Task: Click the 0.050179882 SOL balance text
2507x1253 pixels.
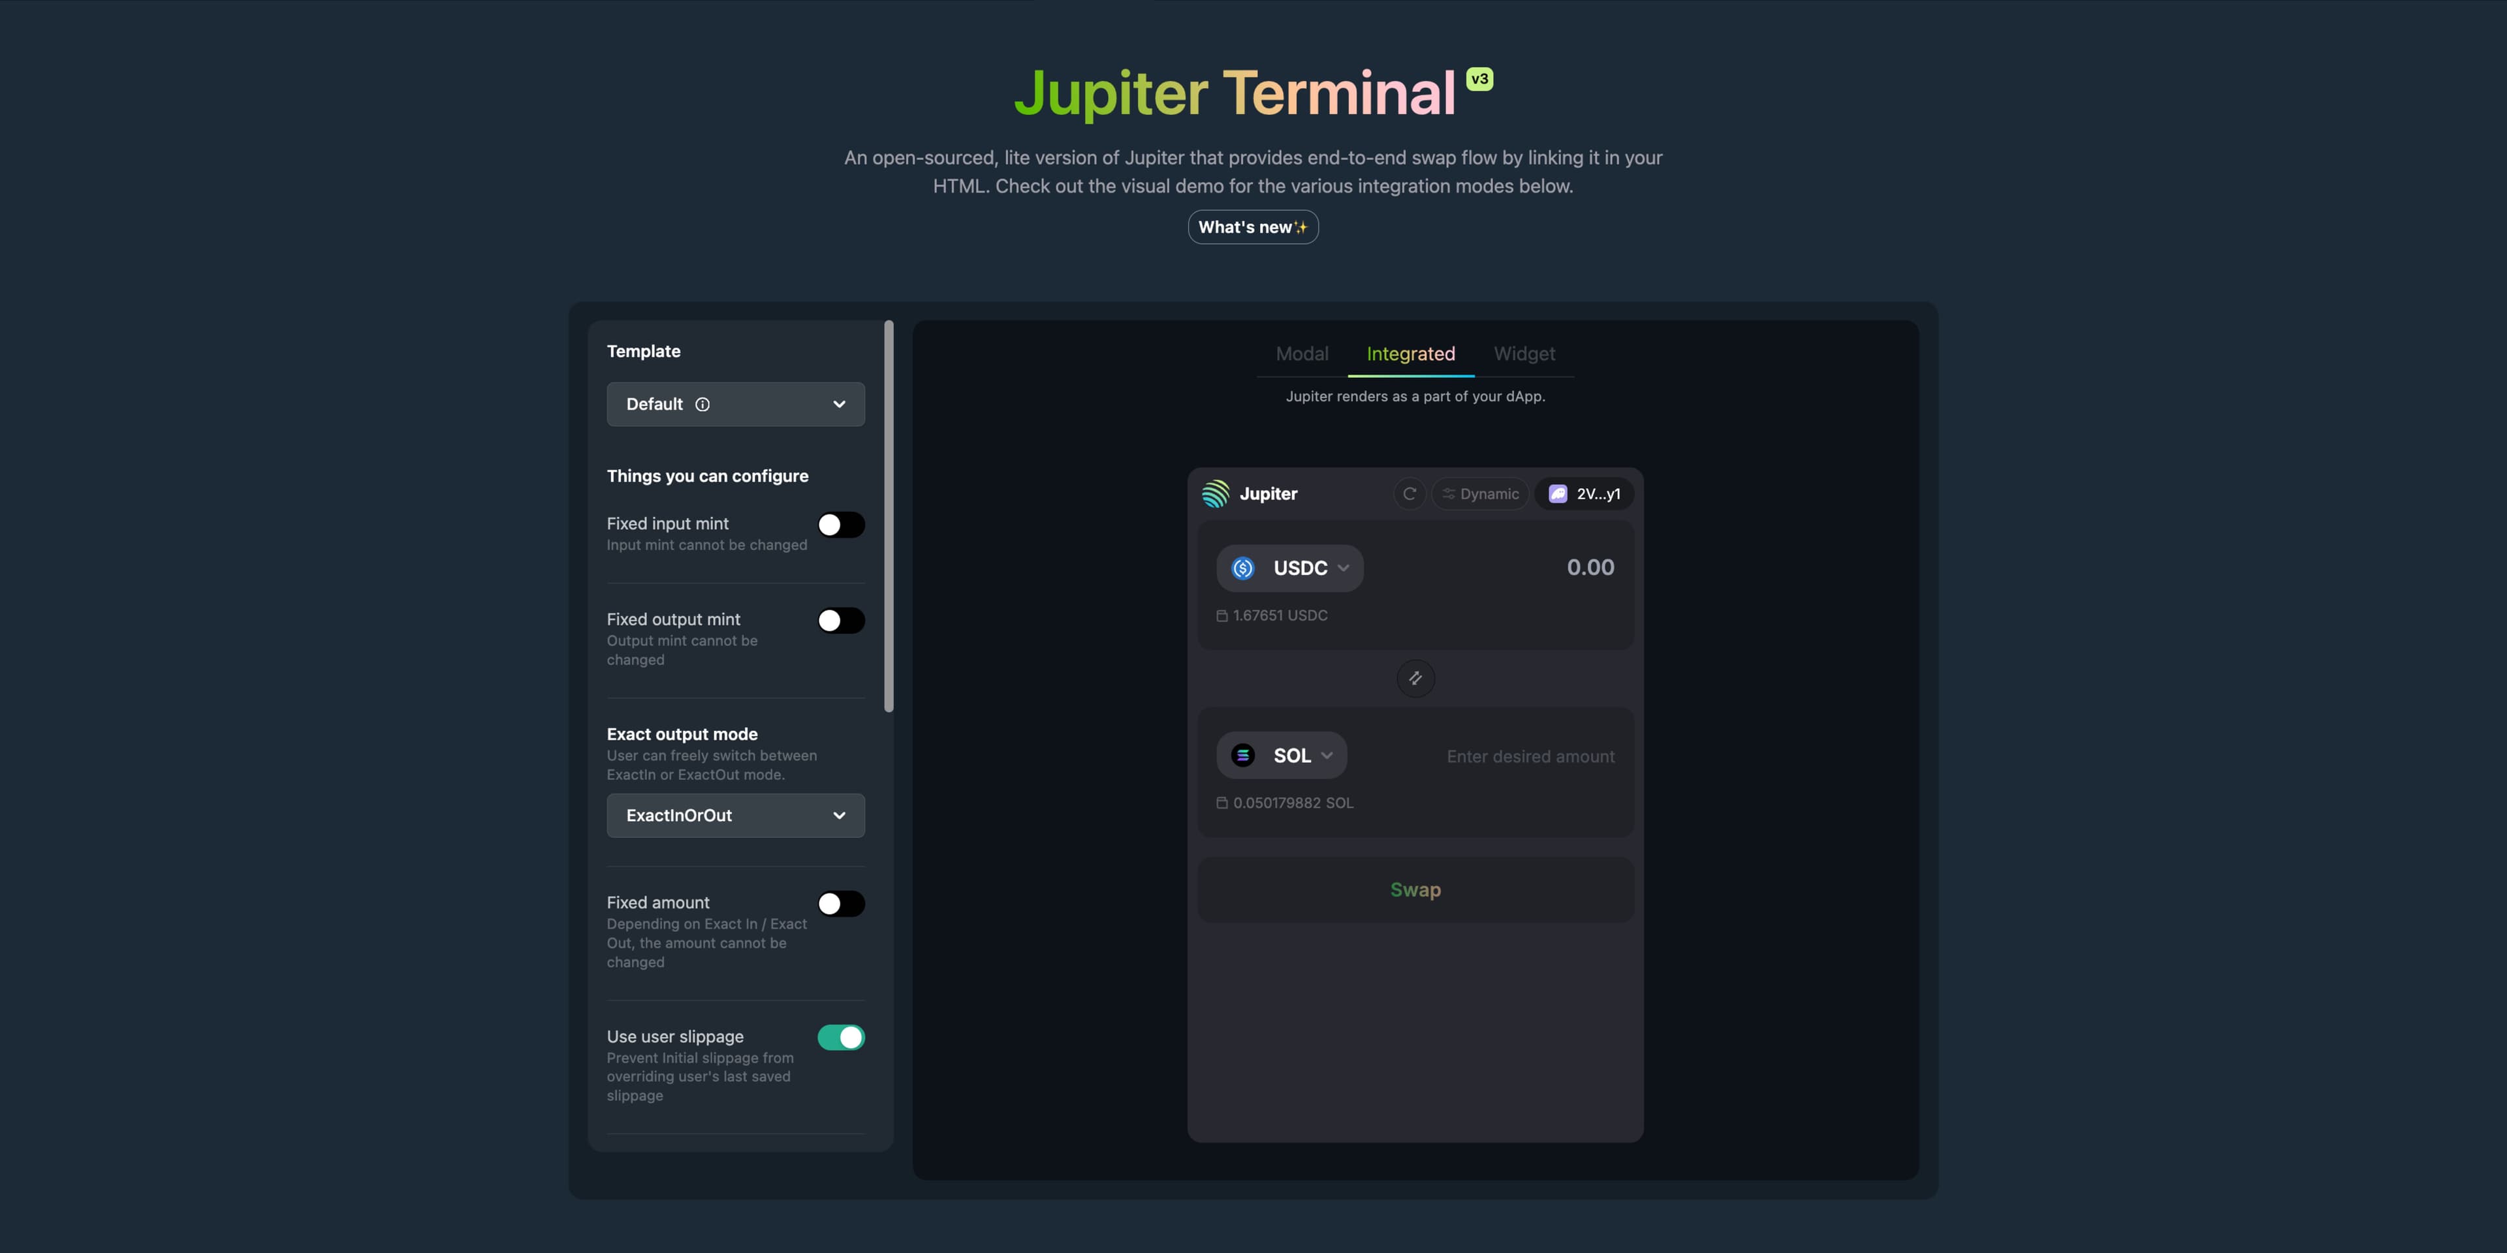Action: point(1293,803)
